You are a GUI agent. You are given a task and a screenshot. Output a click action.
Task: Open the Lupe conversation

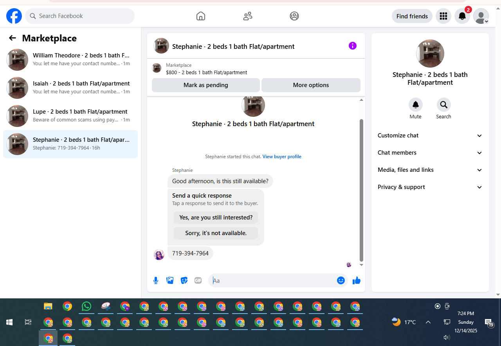click(x=70, y=116)
